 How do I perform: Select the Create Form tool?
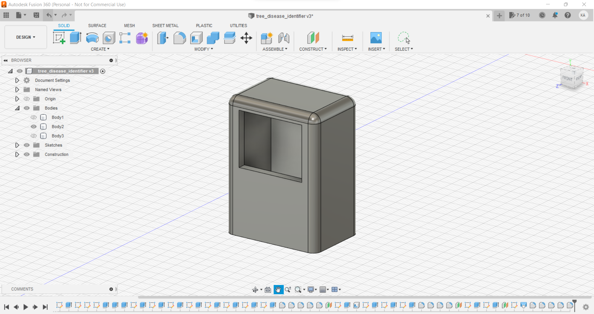pyautogui.click(x=142, y=38)
